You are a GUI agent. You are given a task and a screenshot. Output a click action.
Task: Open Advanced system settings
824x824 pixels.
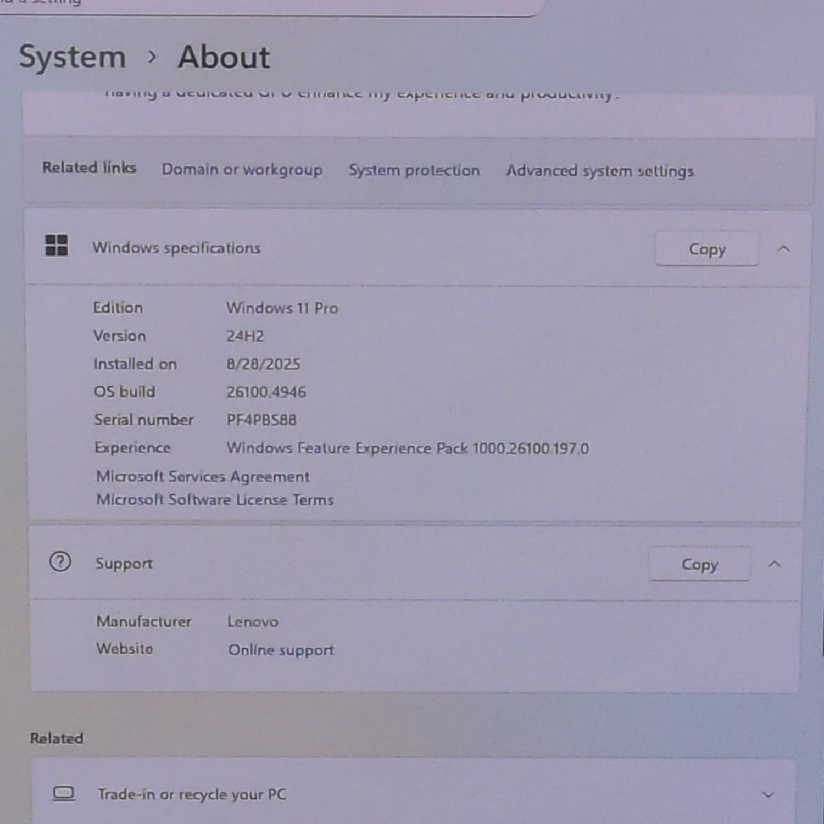[x=600, y=171]
